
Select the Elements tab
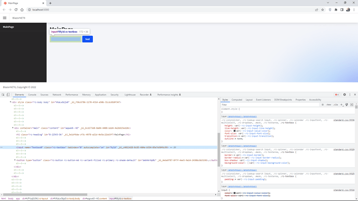tap(19, 95)
